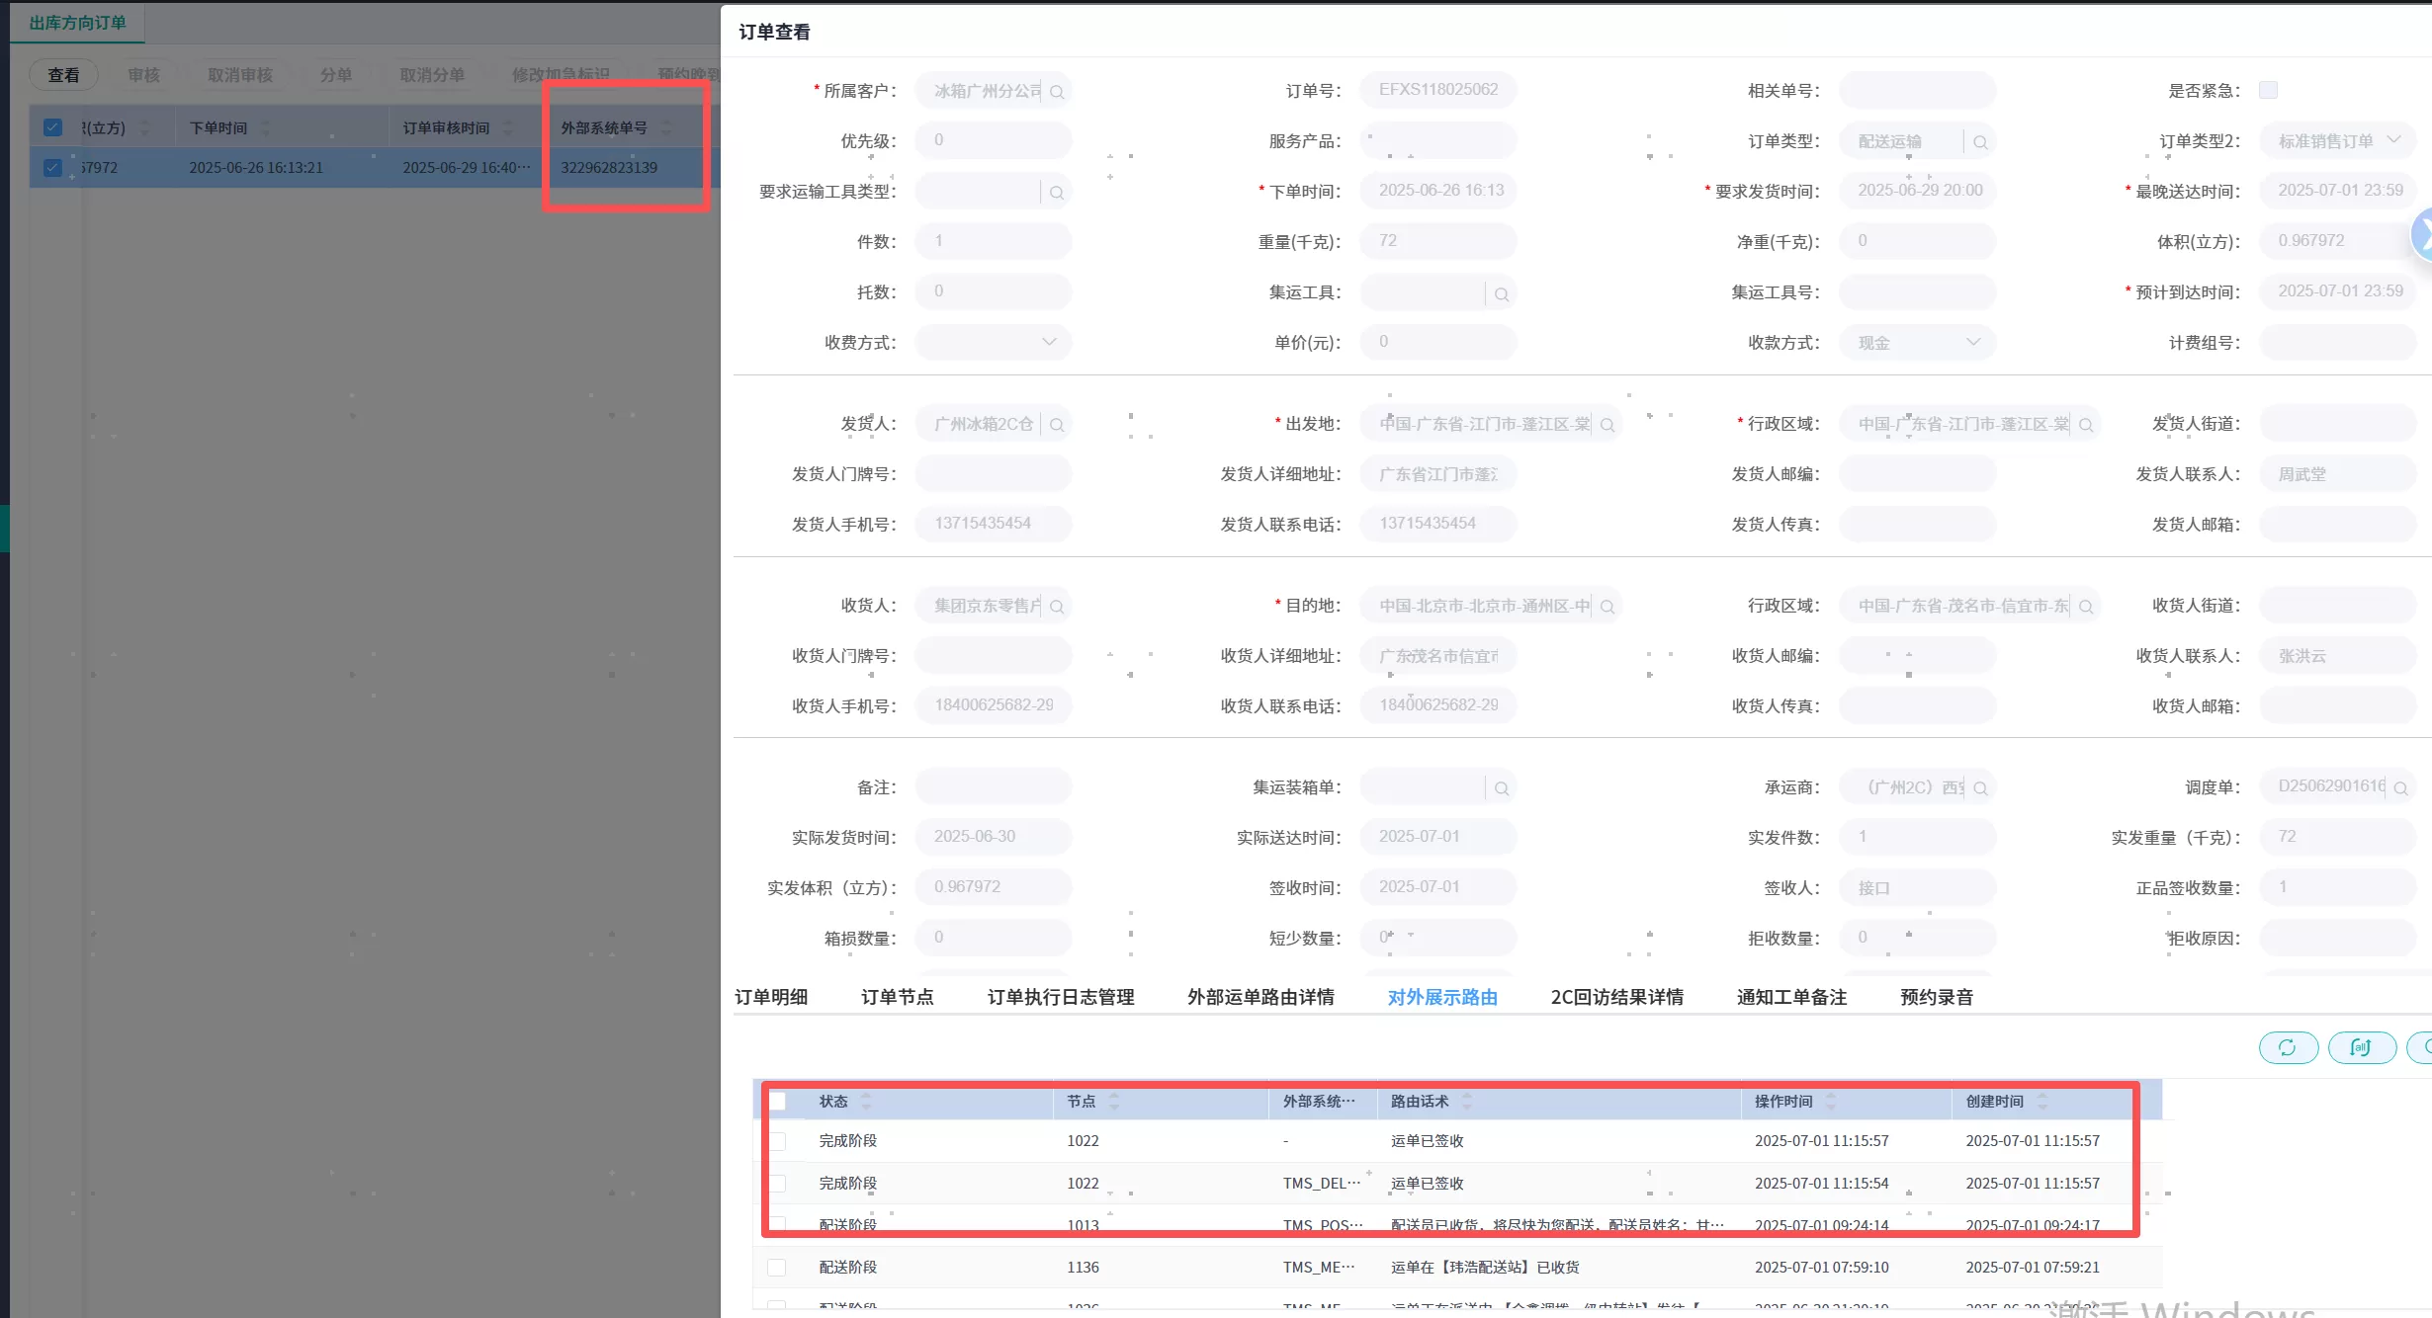Image resolution: width=2432 pixels, height=1318 pixels.
Task: Click search icon in 所属客户 field
Action: 1057,92
